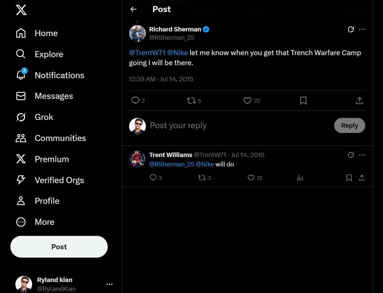Repost Richard Sherman's post

tap(191, 101)
